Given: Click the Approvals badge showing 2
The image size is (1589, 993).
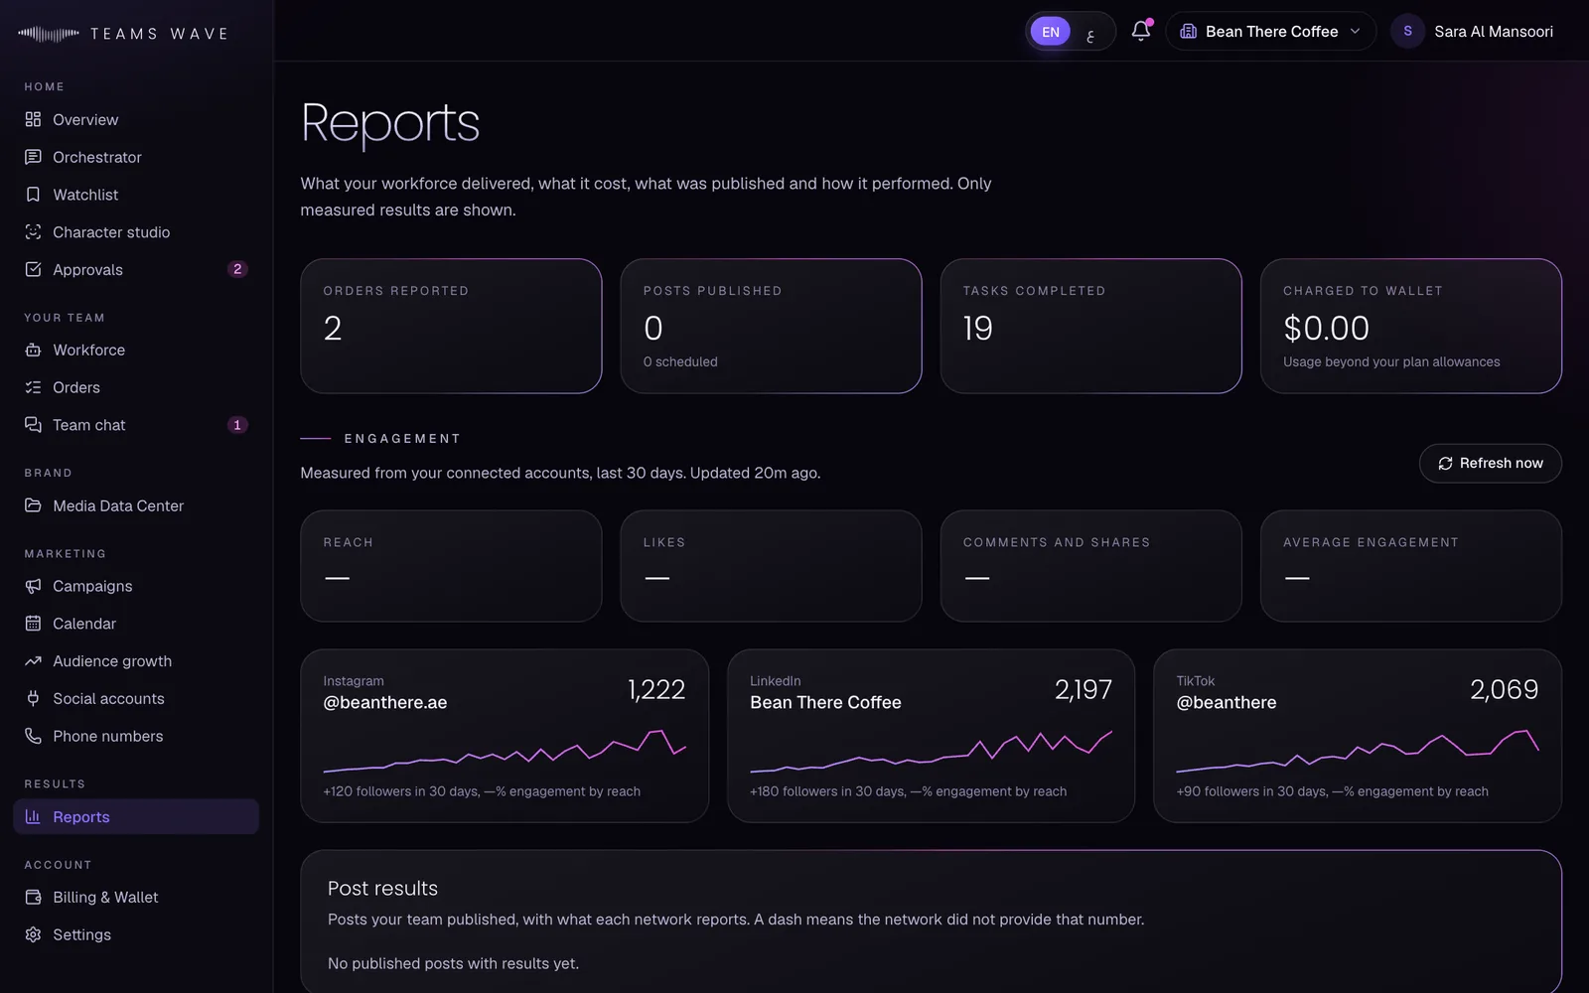Looking at the screenshot, I should [x=237, y=269].
